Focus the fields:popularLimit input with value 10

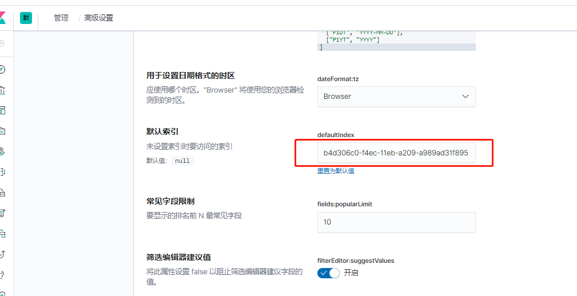tap(396, 222)
